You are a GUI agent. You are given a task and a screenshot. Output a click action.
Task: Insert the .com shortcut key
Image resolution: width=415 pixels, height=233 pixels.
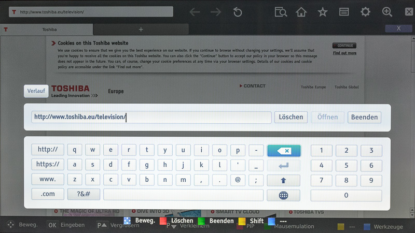[x=48, y=194]
